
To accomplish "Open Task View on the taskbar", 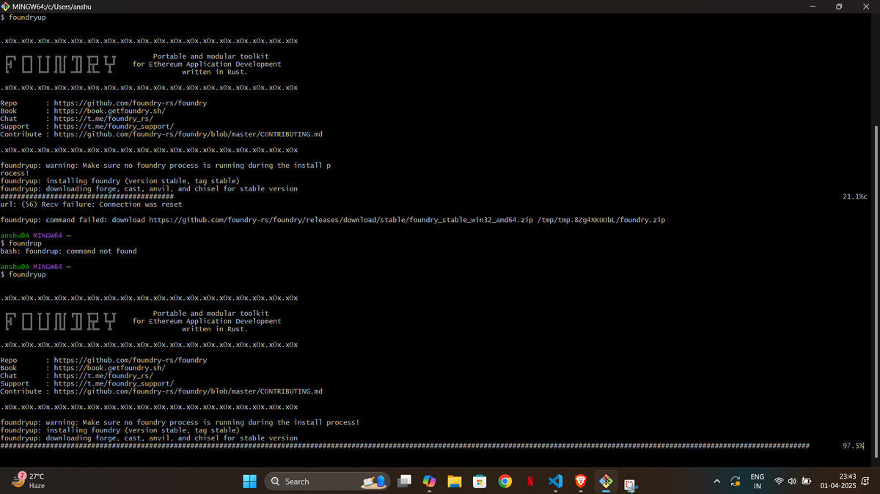I will (x=405, y=482).
